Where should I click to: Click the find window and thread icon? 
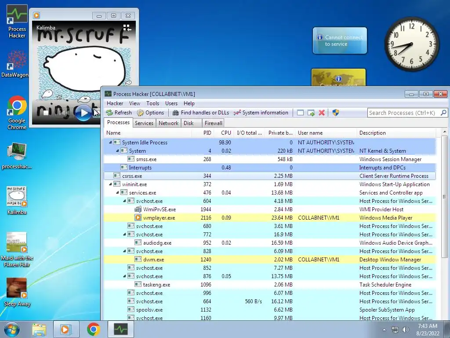[x=311, y=113]
